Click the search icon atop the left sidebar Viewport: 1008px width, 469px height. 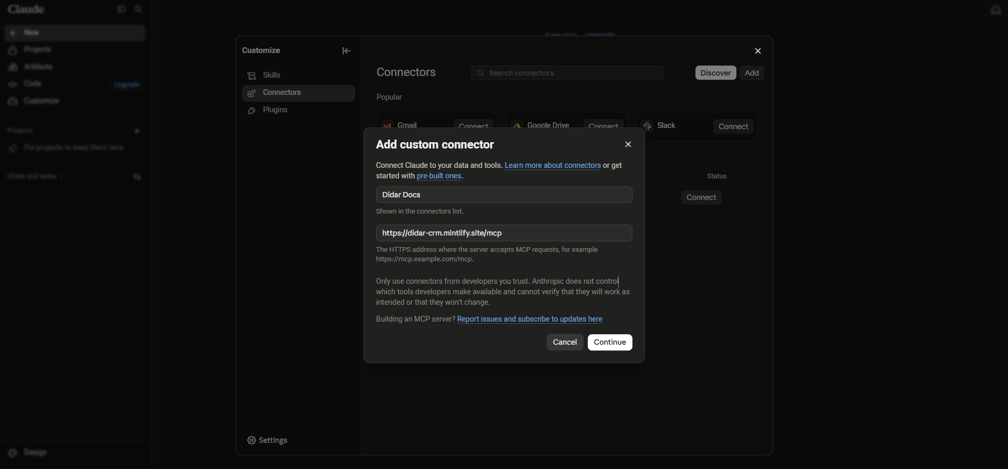[138, 9]
